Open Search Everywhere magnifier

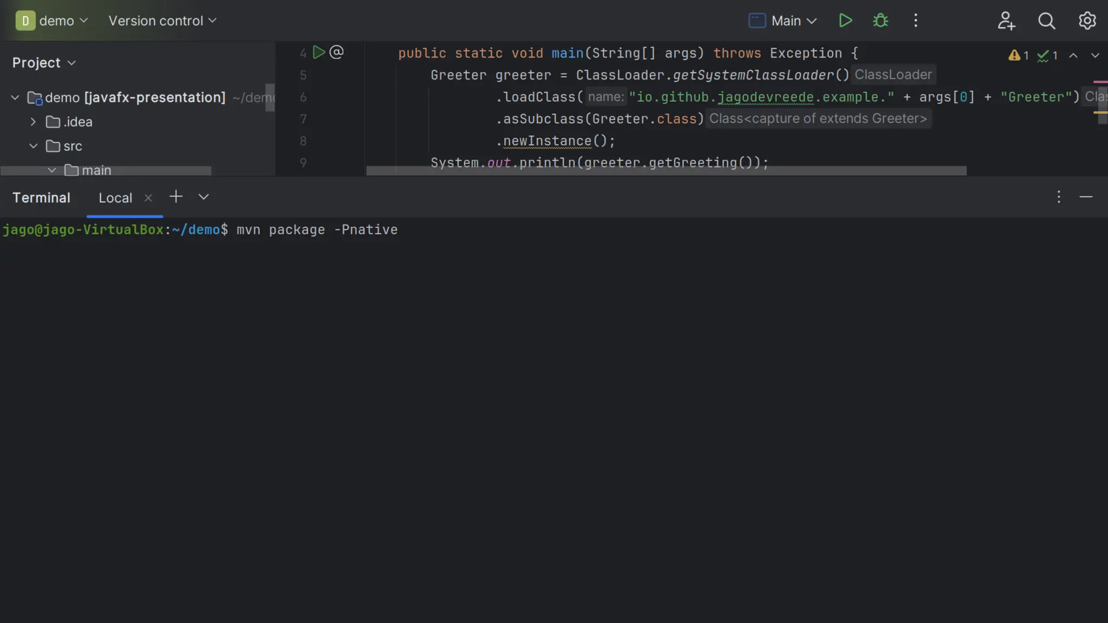click(1046, 21)
